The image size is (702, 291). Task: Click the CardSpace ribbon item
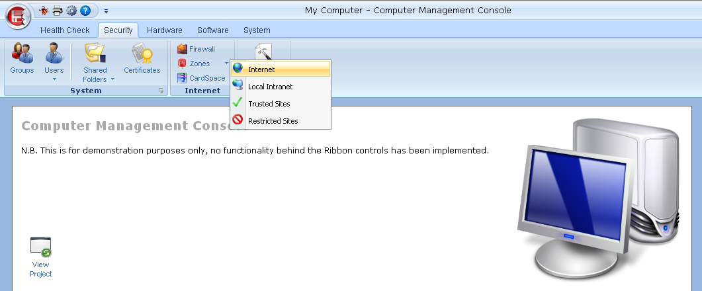201,78
